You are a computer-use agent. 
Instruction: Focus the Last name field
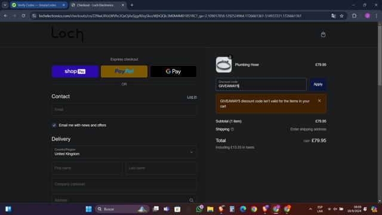[161, 168]
